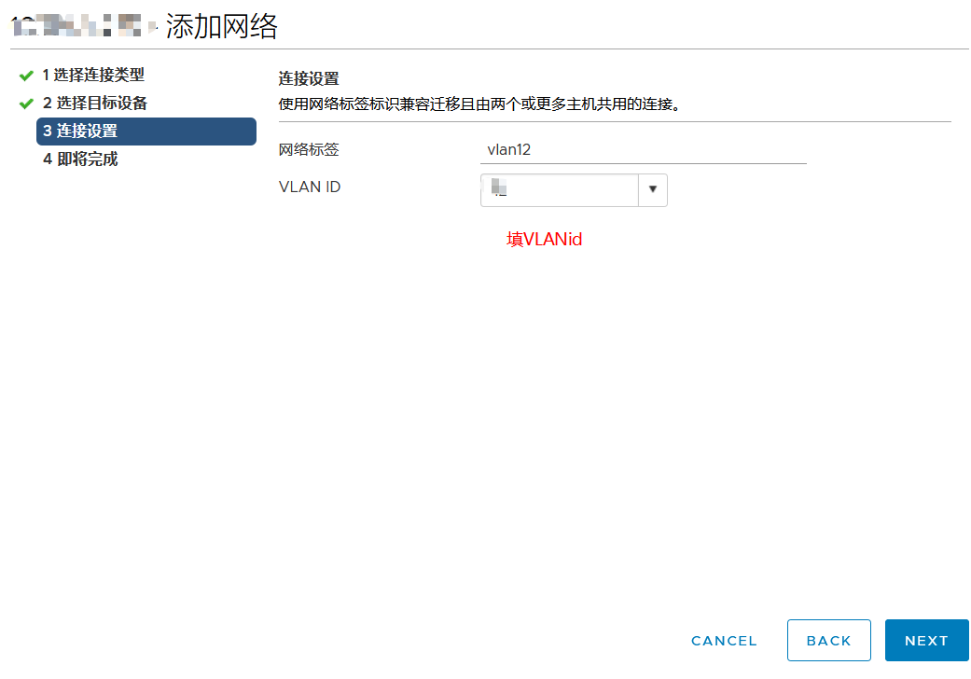971x679 pixels.
Task: Click the 连接设置 section heading
Action: pyautogui.click(x=309, y=78)
